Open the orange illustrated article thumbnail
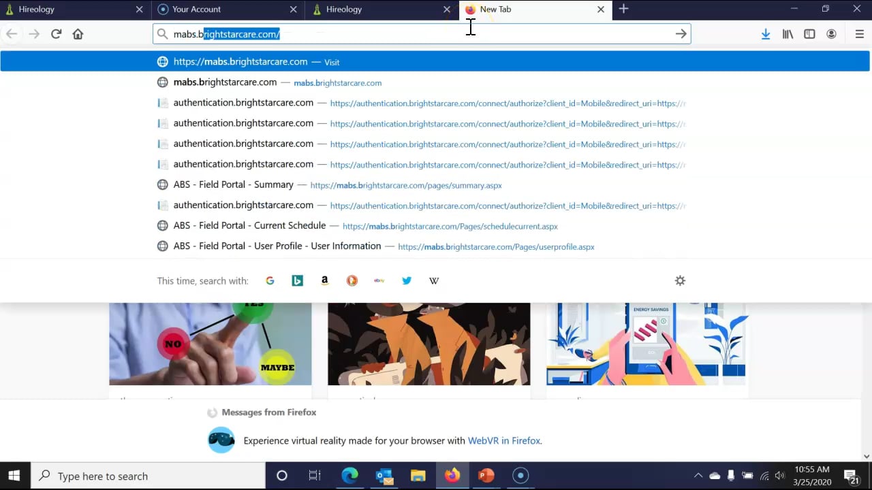The height and width of the screenshot is (490, 872). (429, 344)
